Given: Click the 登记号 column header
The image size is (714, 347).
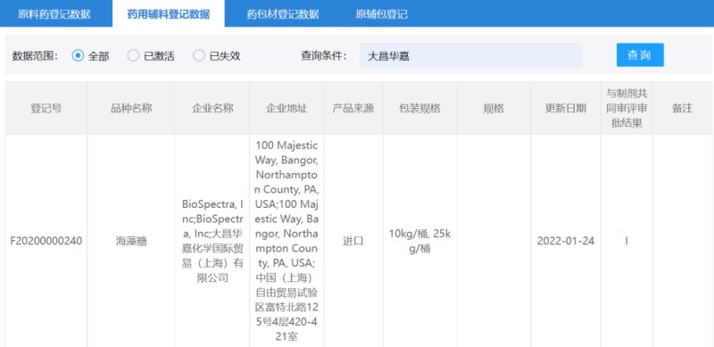Looking at the screenshot, I should tap(46, 108).
